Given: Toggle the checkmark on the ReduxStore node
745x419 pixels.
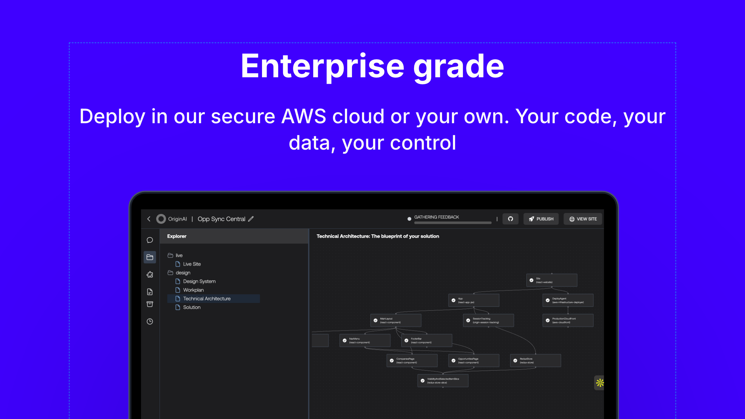Looking at the screenshot, I should click(515, 361).
